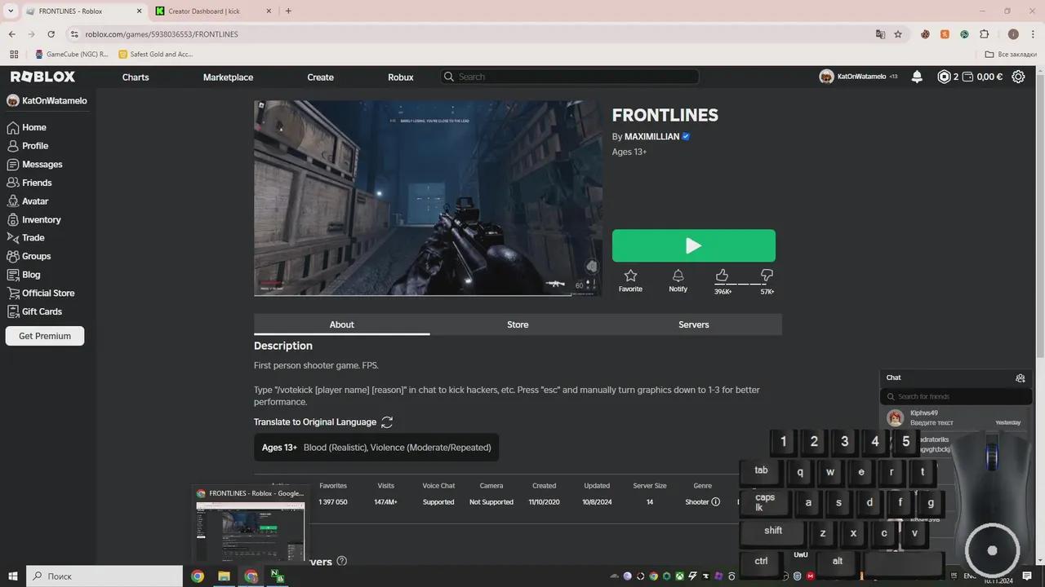Open Robux in the top navigation
The width and height of the screenshot is (1045, 587).
pos(401,77)
